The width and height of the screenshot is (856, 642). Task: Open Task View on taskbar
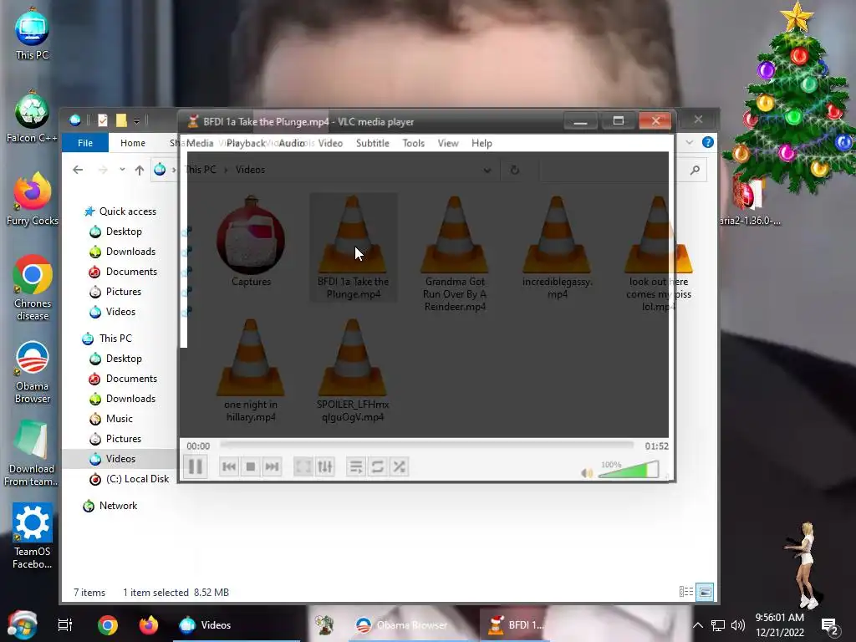(x=65, y=625)
